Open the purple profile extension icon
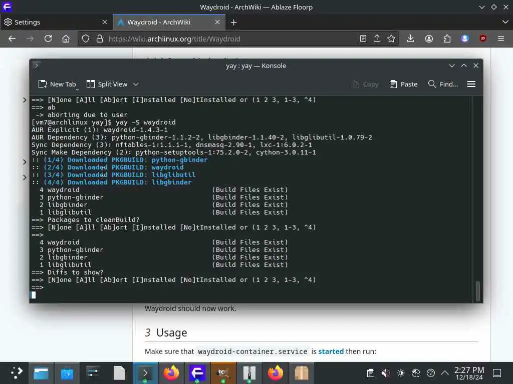Screen dimensions: 513x384 [x=465, y=39]
